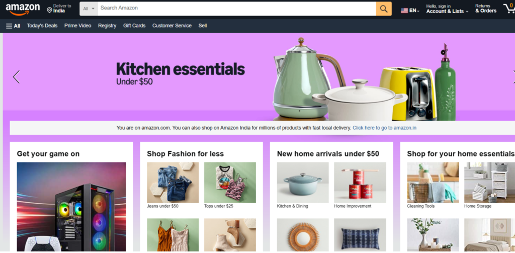Open the EN language dropdown
This screenshot has height=253, width=515.
point(414,11)
